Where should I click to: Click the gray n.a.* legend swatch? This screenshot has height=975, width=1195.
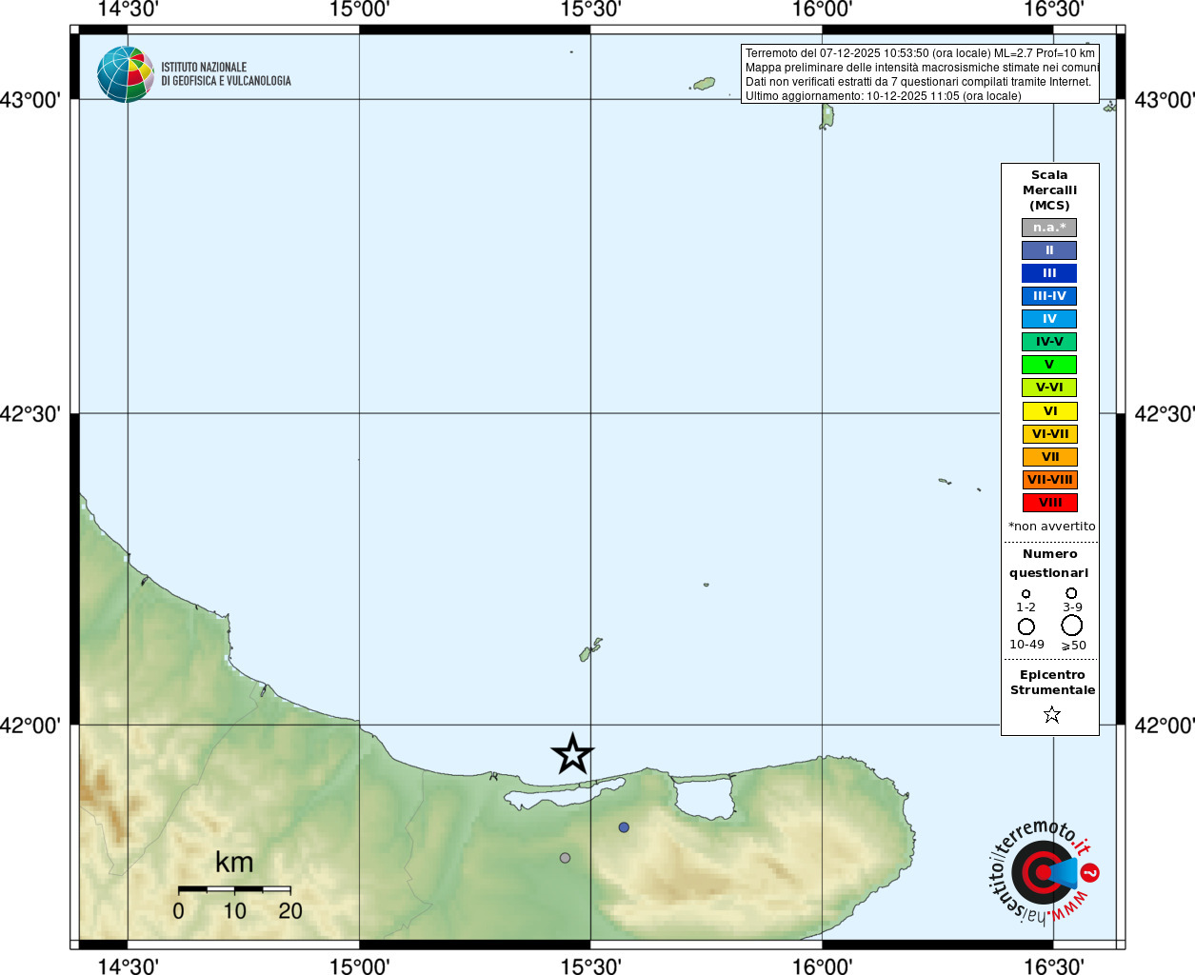(1049, 228)
